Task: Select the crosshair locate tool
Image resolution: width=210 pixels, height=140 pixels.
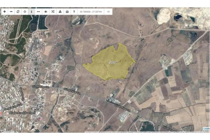Action: pyautogui.click(x=25, y=12)
